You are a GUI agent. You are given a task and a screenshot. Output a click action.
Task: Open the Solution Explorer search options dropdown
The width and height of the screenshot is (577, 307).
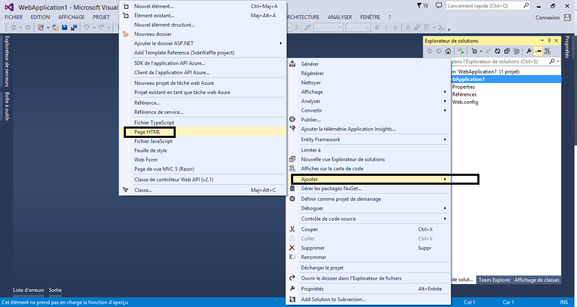point(558,62)
